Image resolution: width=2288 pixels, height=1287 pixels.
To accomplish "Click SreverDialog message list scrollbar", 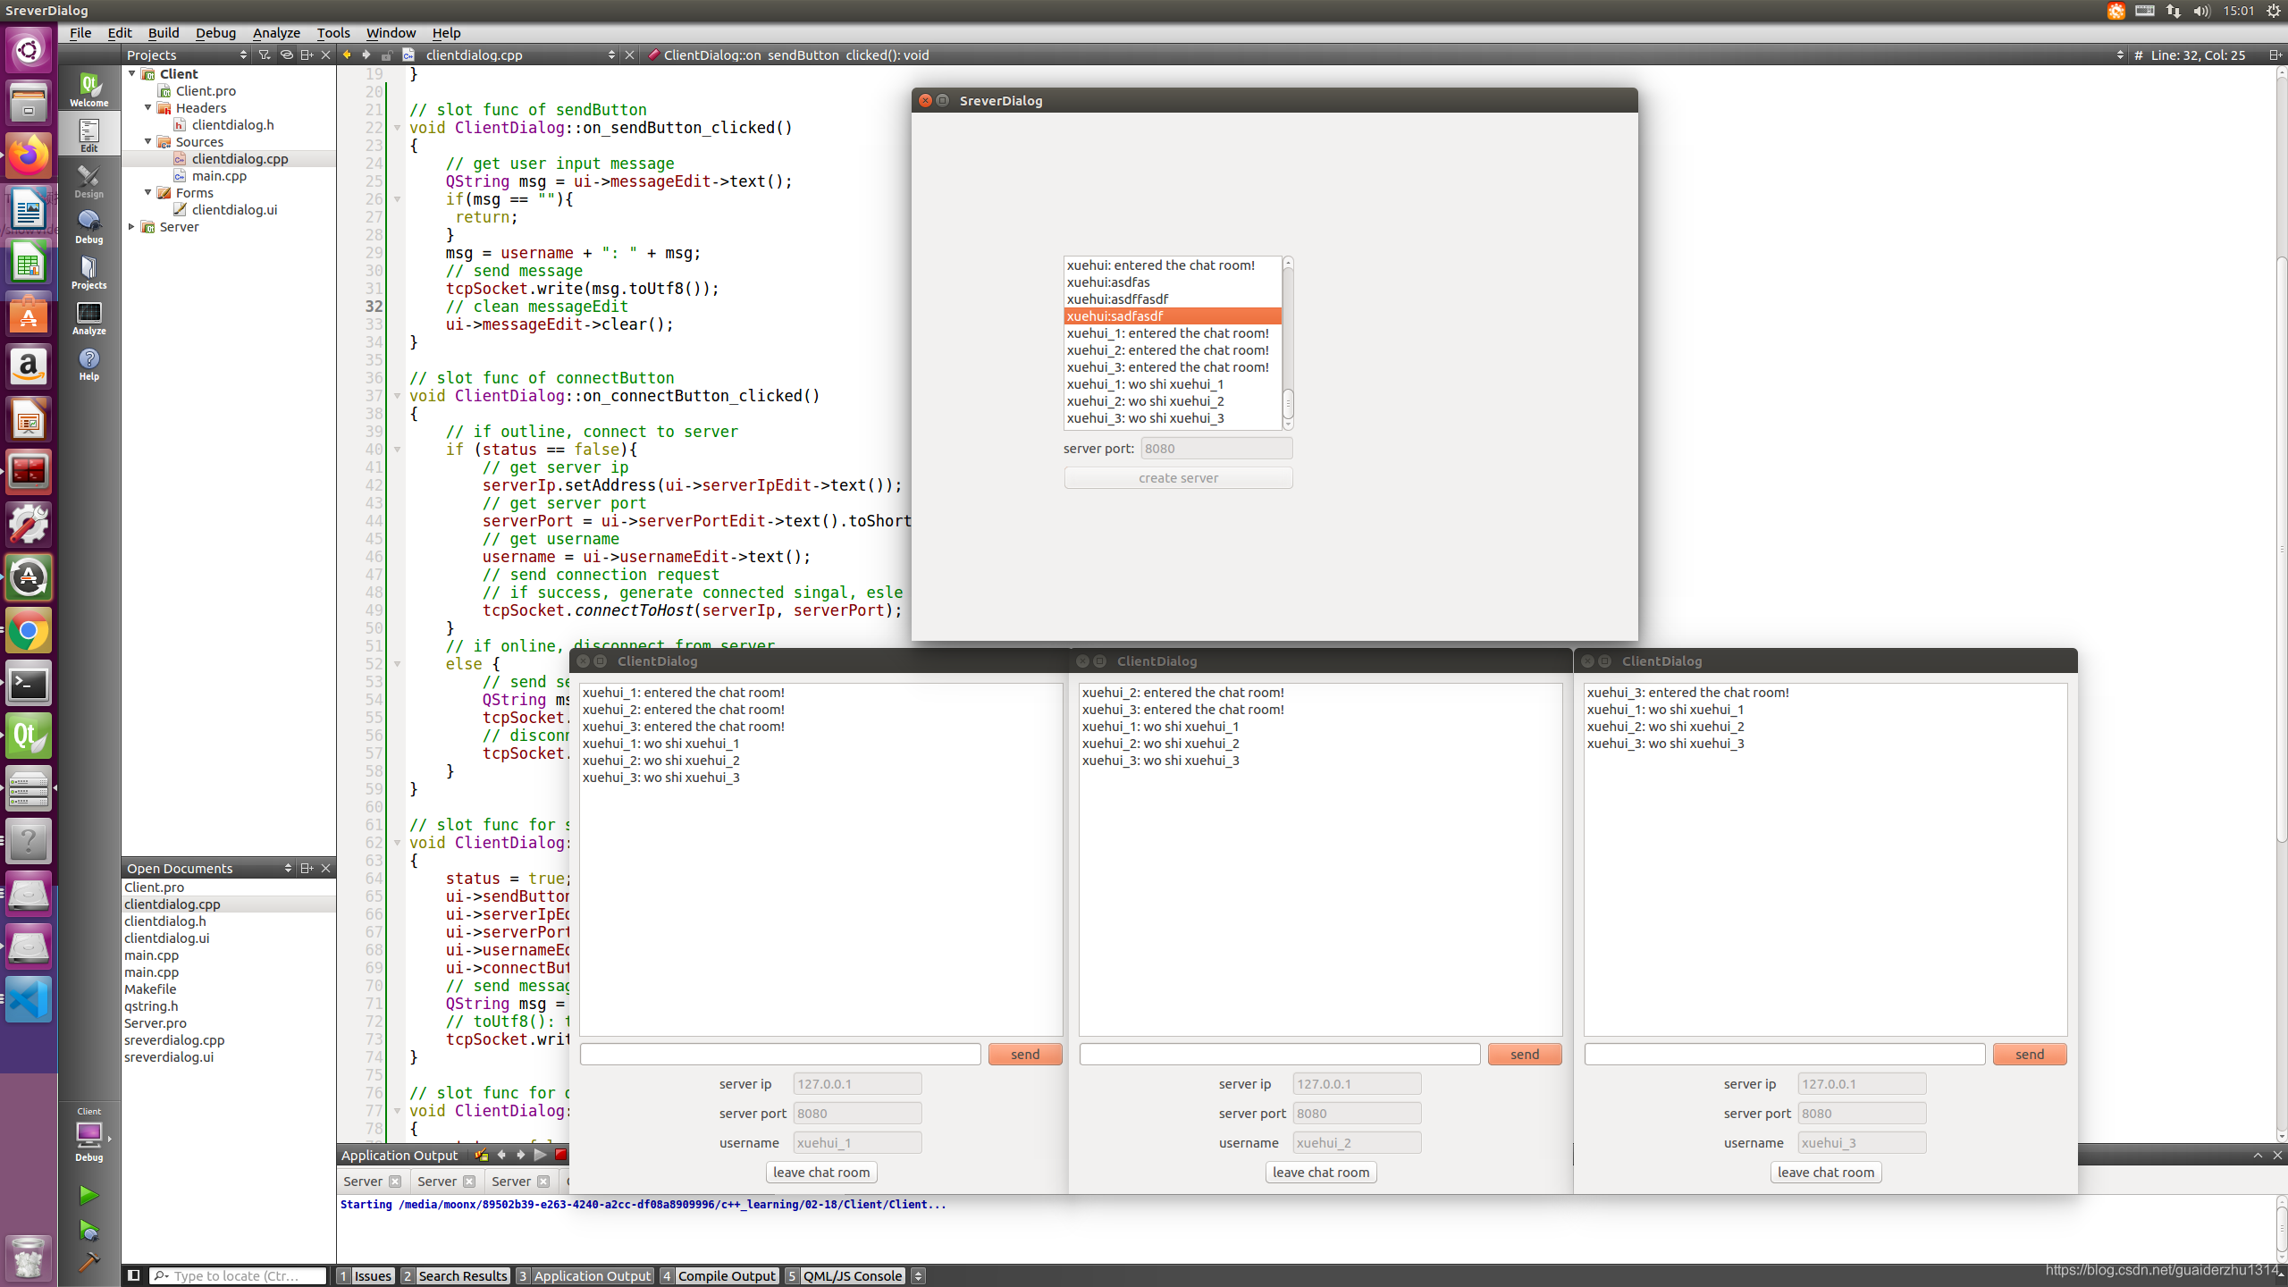I will point(1288,343).
